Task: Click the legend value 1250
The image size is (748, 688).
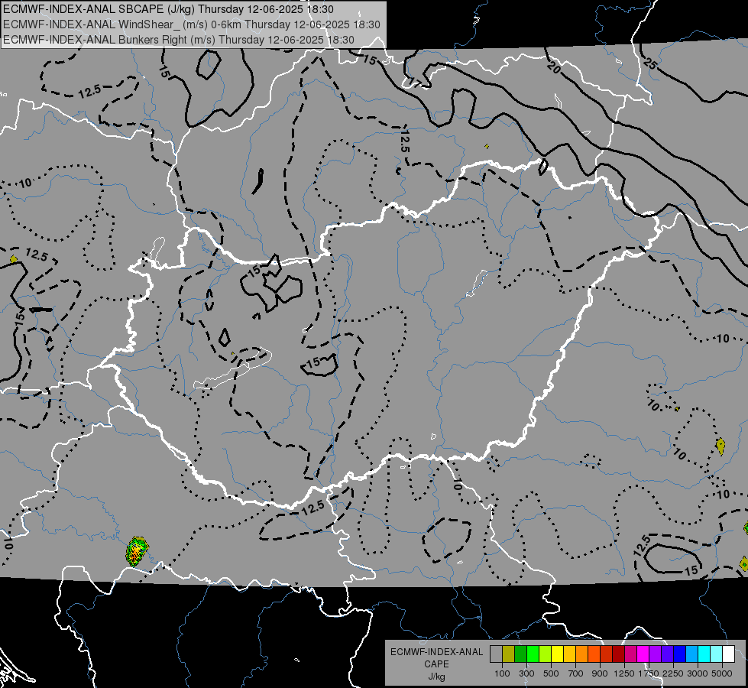Action: (x=624, y=673)
